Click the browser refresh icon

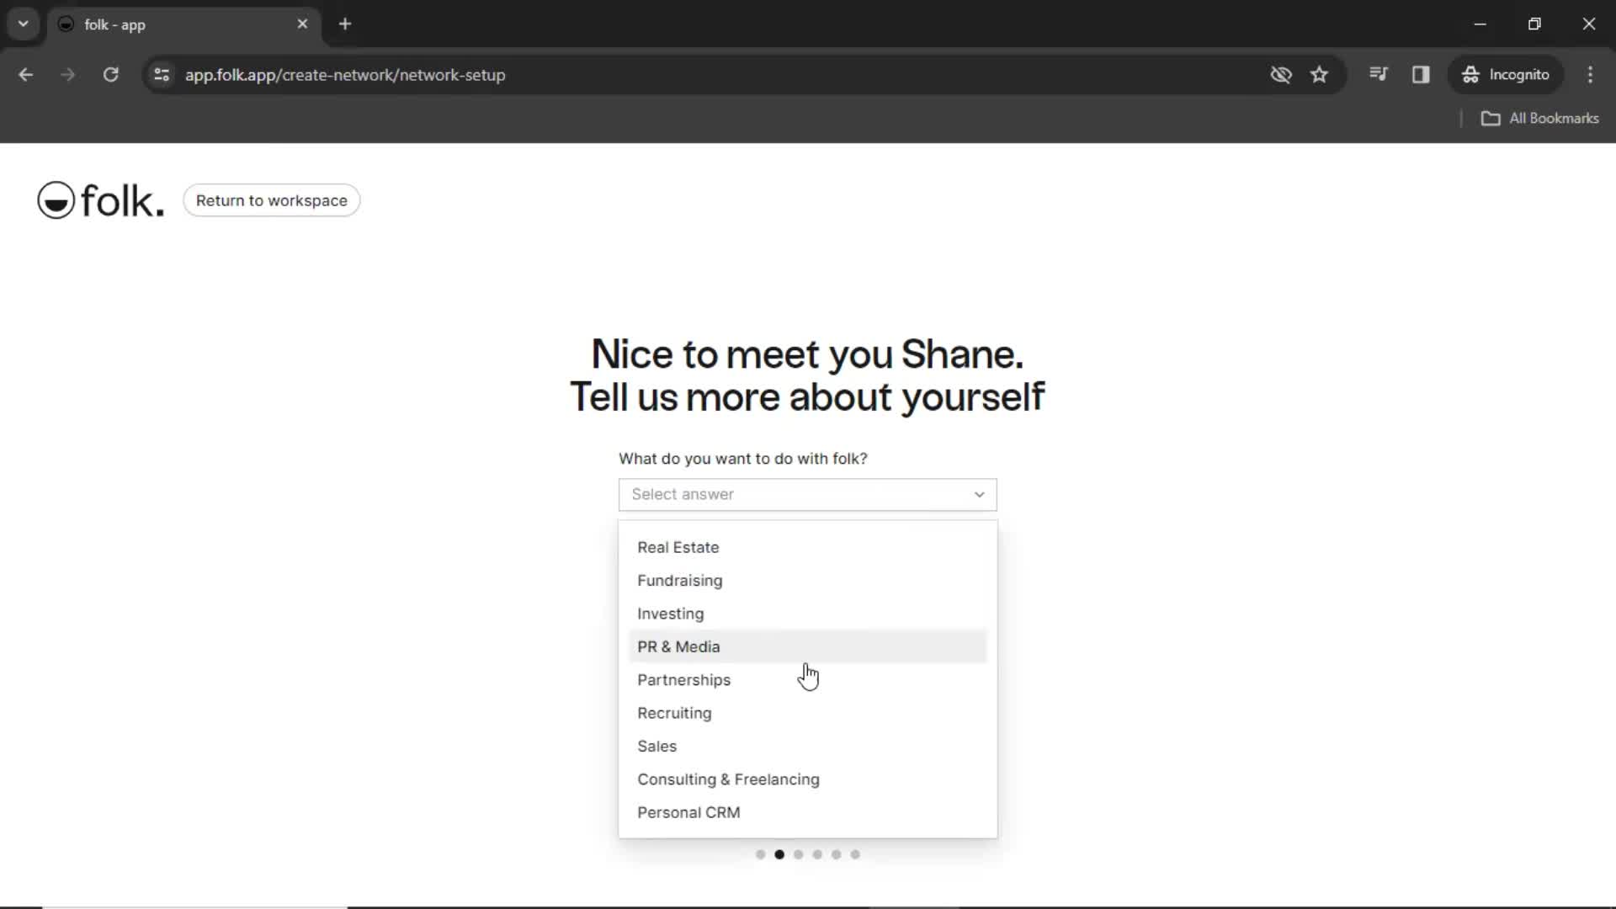(111, 74)
